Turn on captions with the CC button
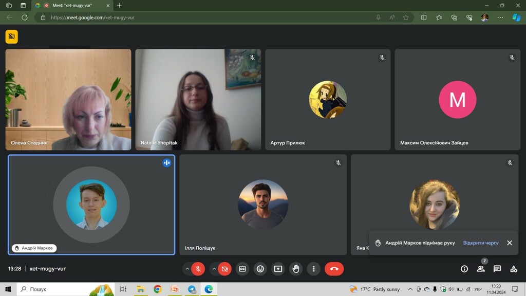The image size is (526, 296). (x=242, y=269)
